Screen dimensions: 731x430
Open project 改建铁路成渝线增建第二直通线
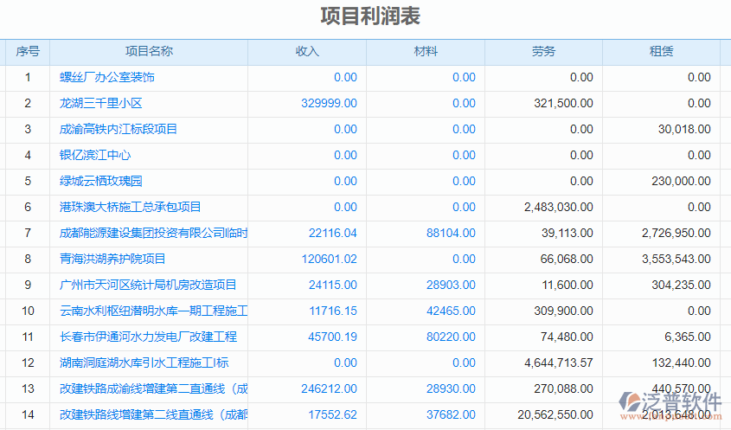(x=153, y=389)
